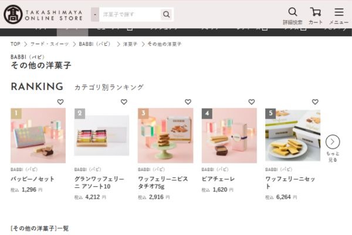Screen dimensions: 352x235
Task: Toggle heart on グランワッフェリーニ アソート10
Action: (x=124, y=102)
